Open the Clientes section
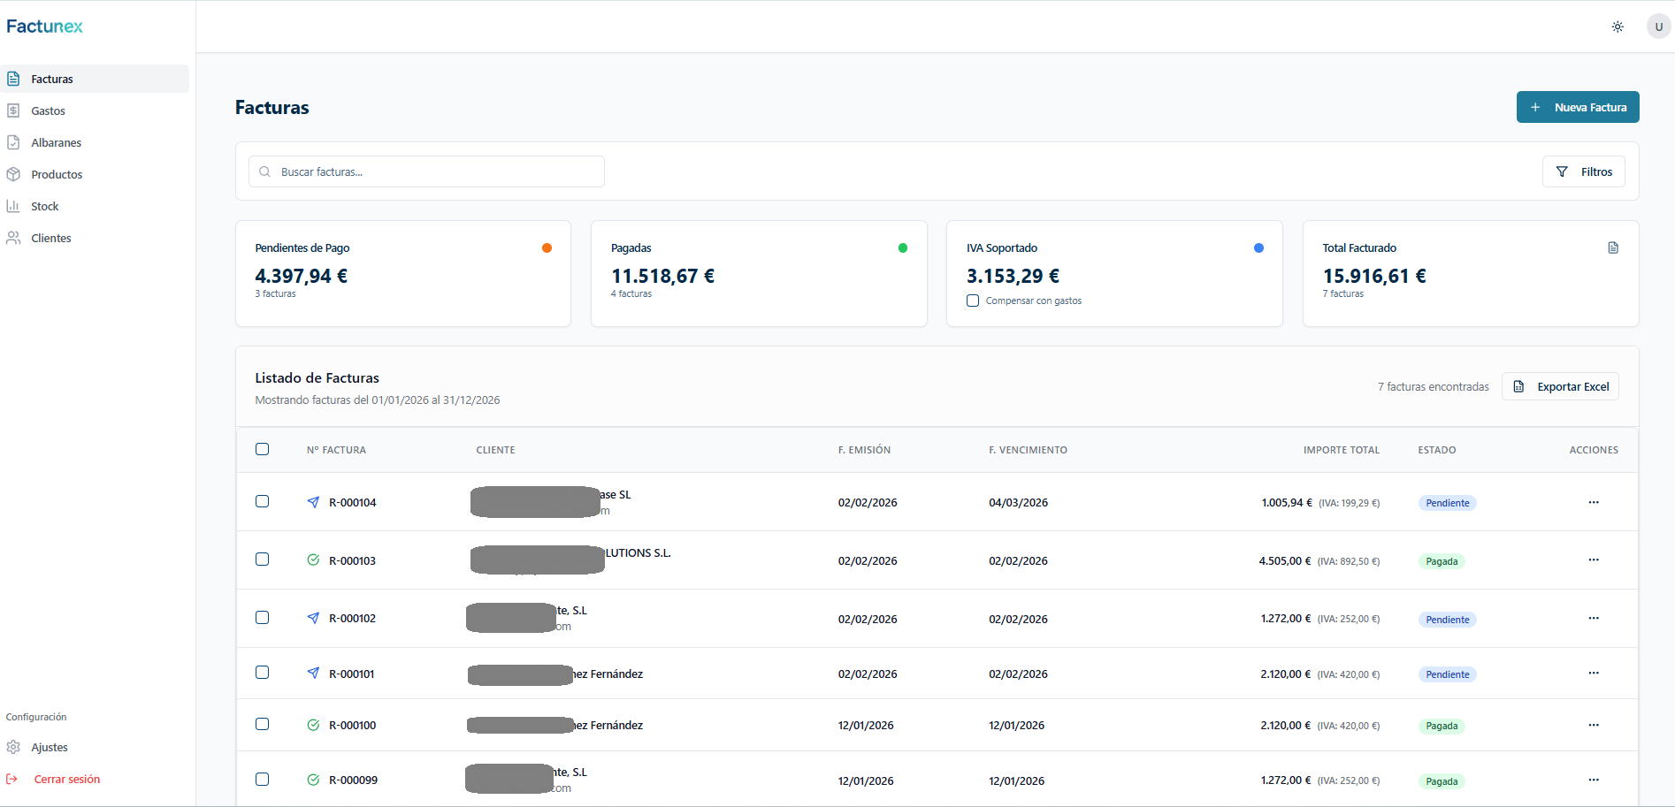 (x=50, y=238)
